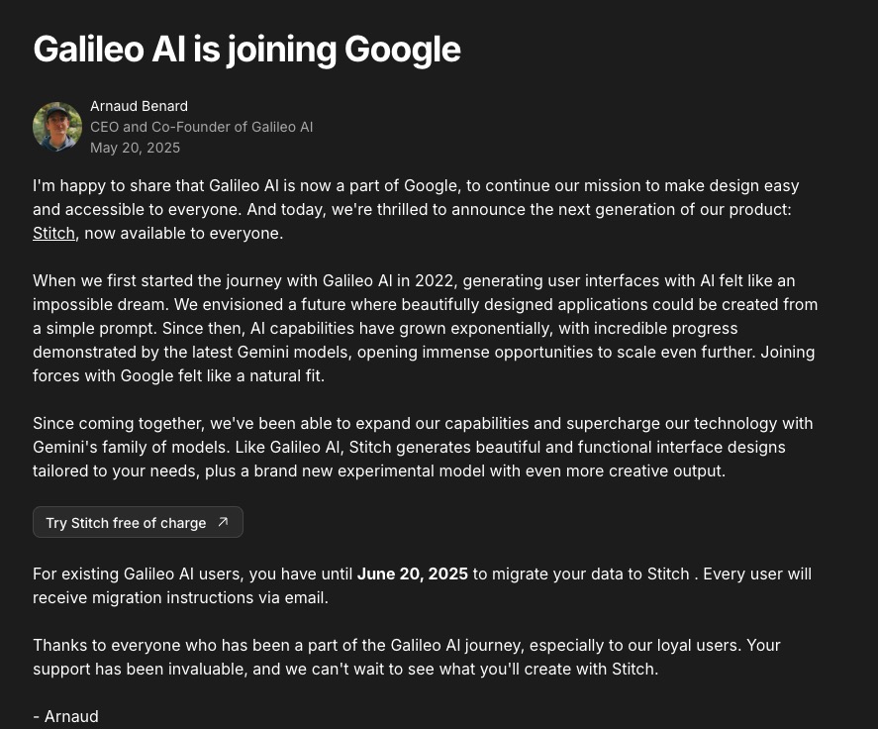
Task: Click "For existing Galileo AI users" text
Action: [139, 573]
